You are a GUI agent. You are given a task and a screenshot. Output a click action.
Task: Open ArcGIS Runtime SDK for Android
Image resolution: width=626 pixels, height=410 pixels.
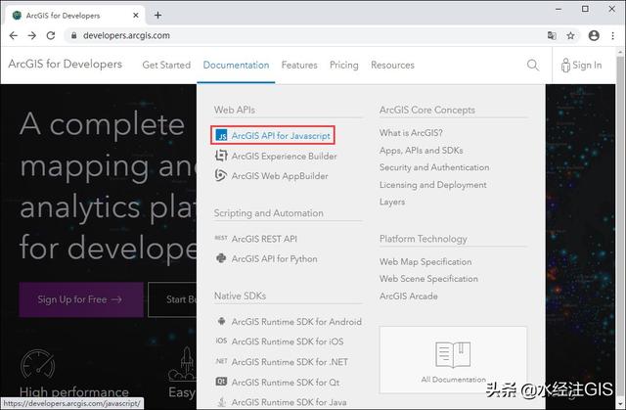pos(296,321)
